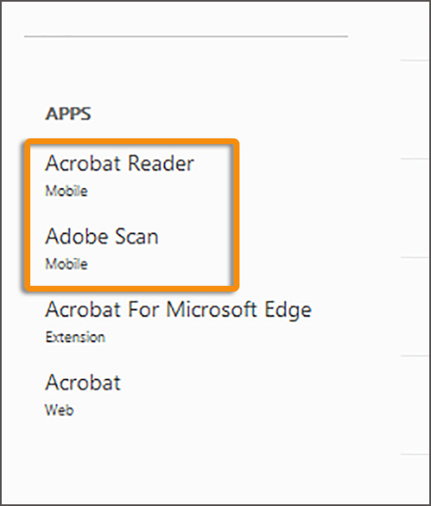The image size is (431, 506).
Task: Click the horizontal divider above APPS
Action: click(x=186, y=37)
